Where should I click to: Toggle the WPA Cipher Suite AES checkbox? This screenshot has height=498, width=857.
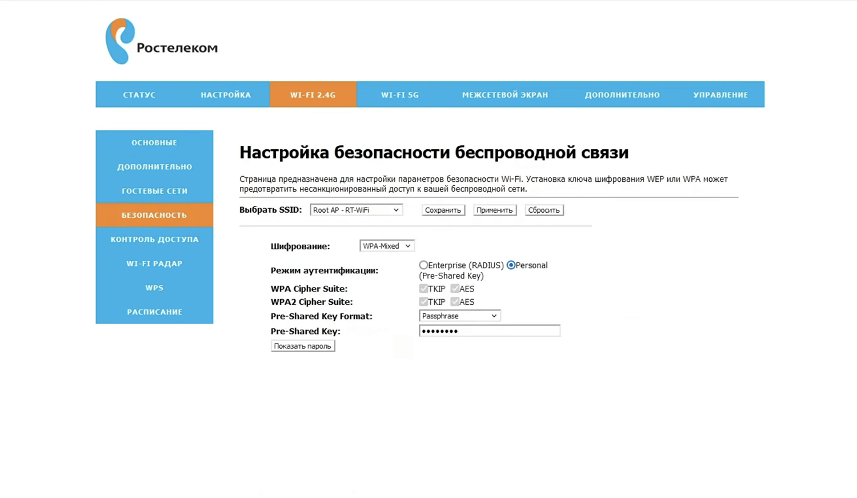coord(455,289)
